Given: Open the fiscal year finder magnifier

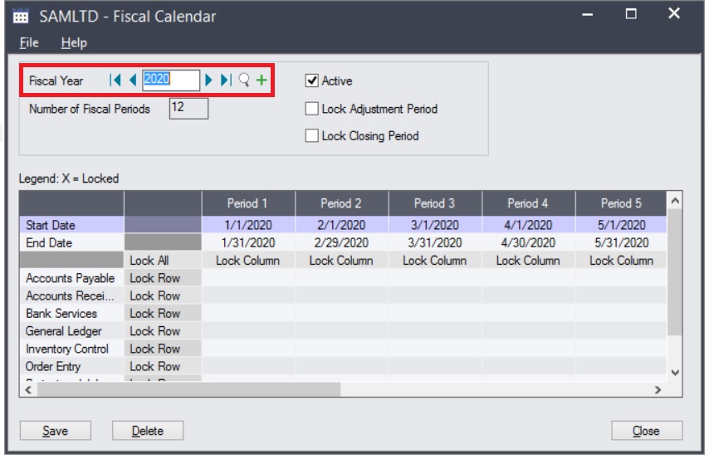Looking at the screenshot, I should [244, 81].
